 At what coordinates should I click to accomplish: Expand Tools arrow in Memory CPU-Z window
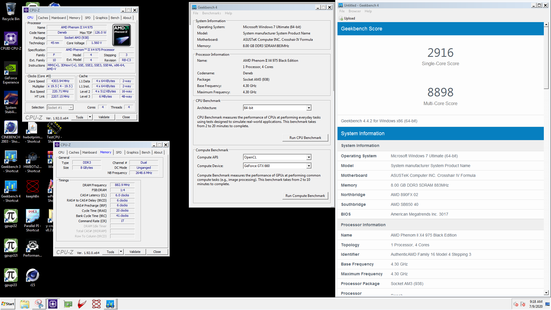click(121, 252)
